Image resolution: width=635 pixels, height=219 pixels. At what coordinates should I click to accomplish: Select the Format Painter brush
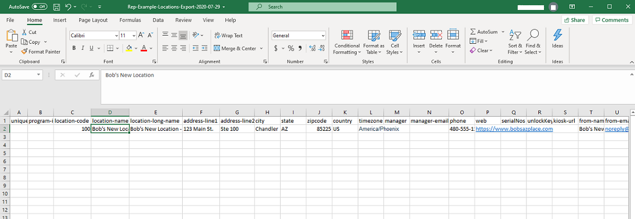(x=25, y=51)
